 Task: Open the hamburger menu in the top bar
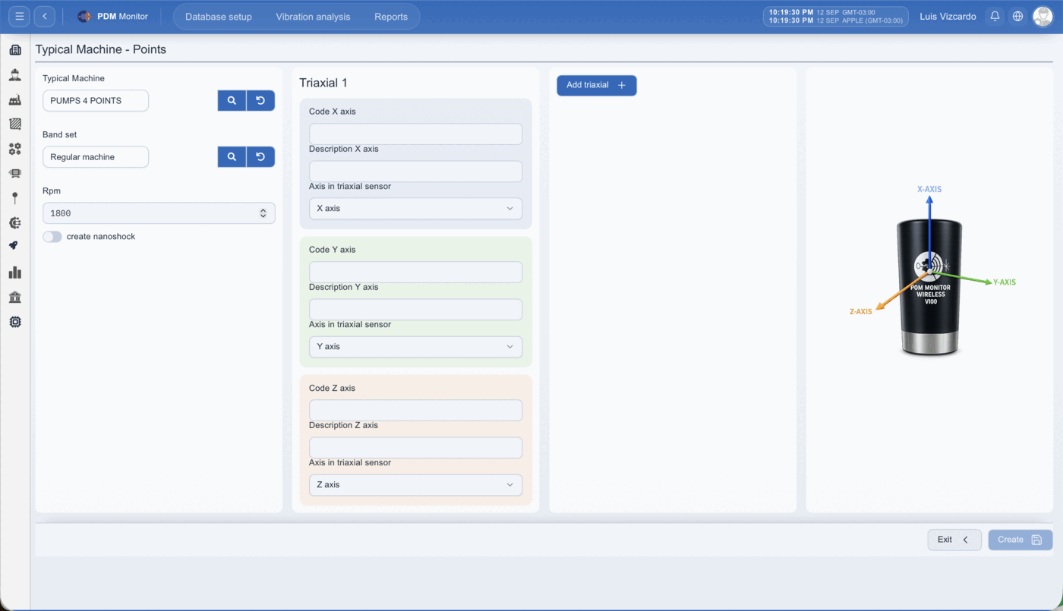20,16
